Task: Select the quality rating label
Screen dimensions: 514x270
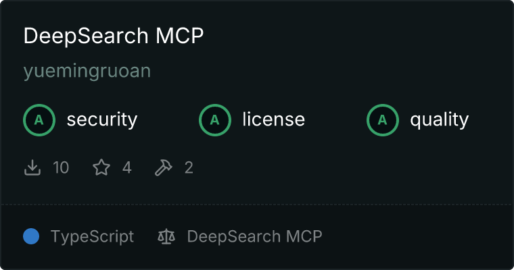Action: pos(439,119)
